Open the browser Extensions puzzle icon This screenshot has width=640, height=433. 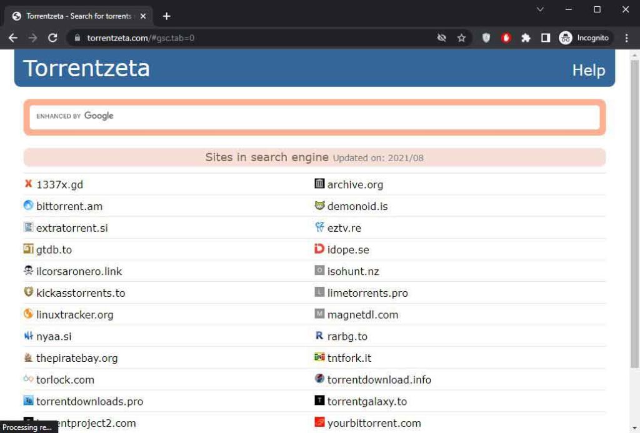pyautogui.click(x=526, y=38)
